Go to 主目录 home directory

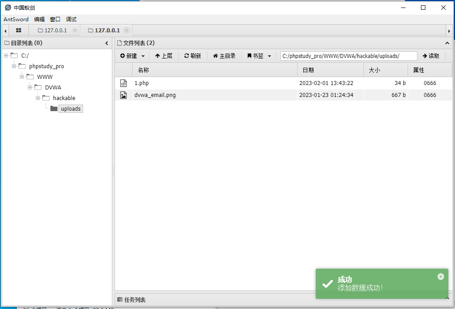click(x=224, y=56)
